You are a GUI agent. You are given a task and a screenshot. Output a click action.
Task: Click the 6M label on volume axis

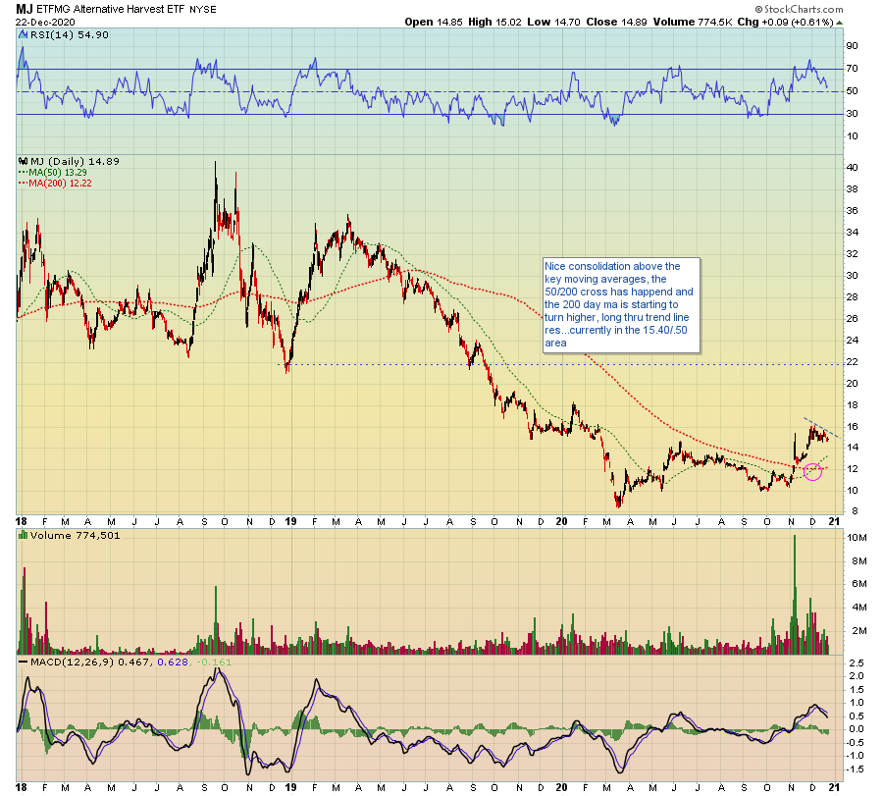(858, 584)
